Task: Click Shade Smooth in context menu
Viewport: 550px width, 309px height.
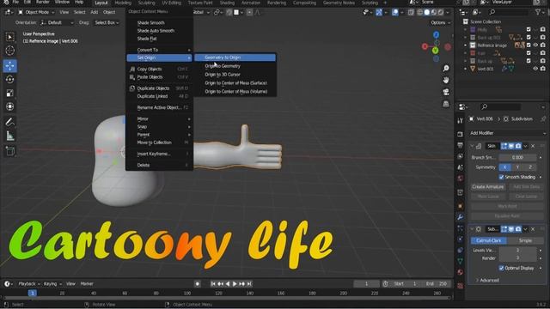Action: pyautogui.click(x=159, y=23)
